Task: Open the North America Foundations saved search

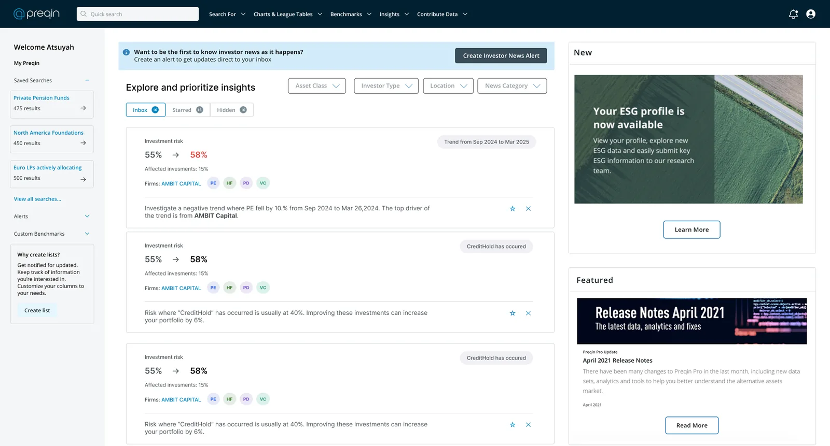Action: [48, 133]
